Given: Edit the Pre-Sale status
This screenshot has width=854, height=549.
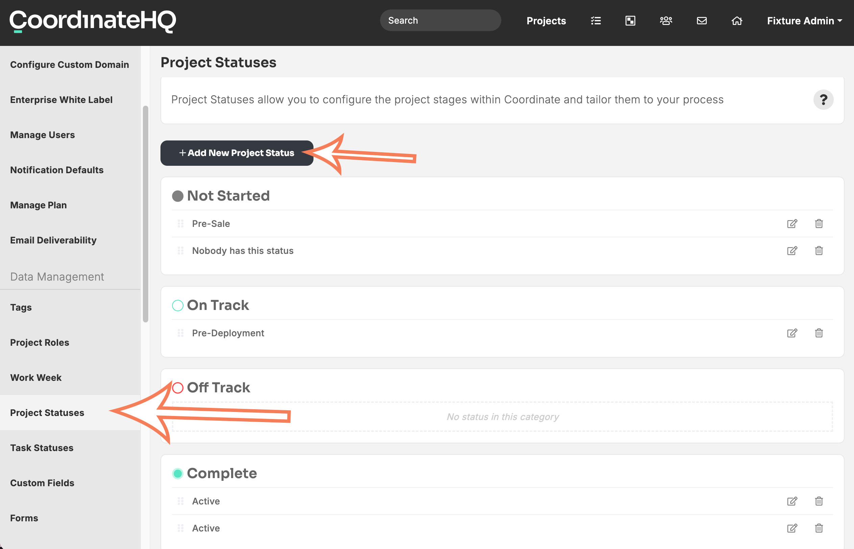Looking at the screenshot, I should (792, 224).
